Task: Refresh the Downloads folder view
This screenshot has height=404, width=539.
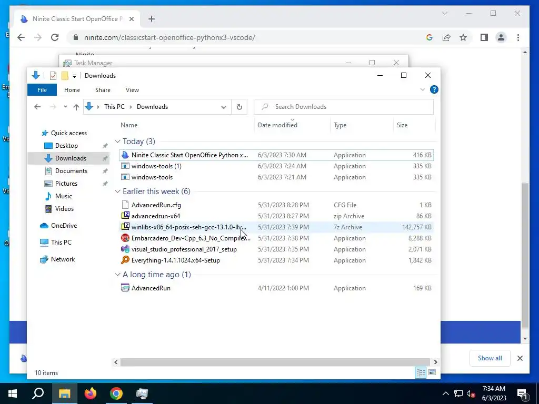Action: click(x=239, y=107)
